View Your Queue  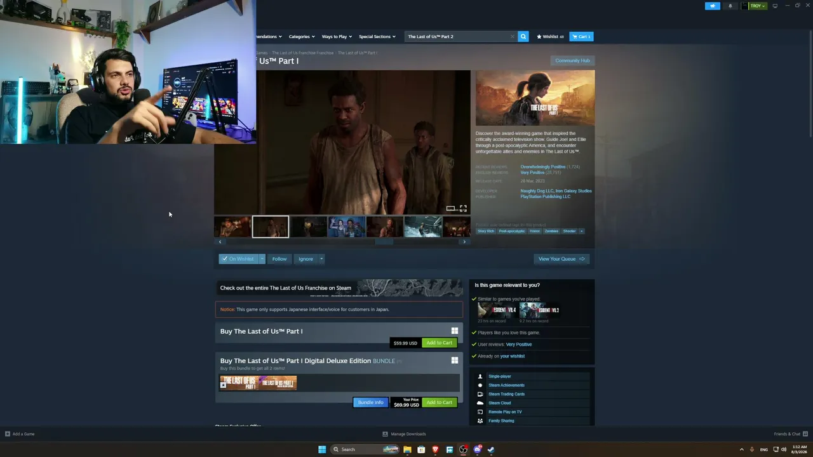pyautogui.click(x=561, y=259)
